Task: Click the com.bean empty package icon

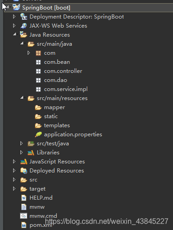Action: pyautogui.click(x=38, y=62)
